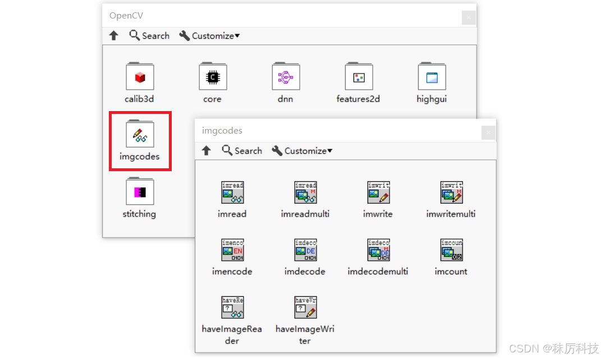601x358 pixels.
Task: Select the imread VI icon
Action: (x=232, y=192)
